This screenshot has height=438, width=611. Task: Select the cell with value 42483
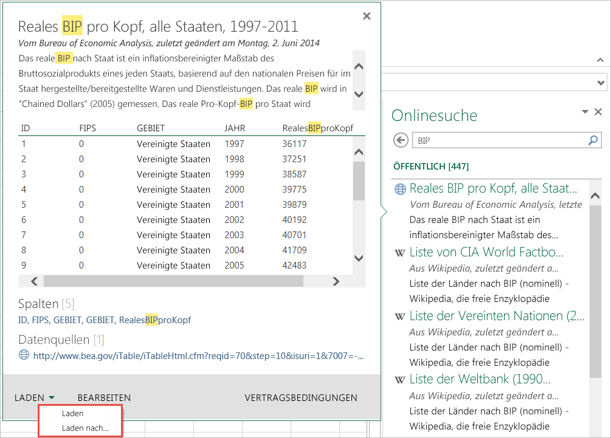coord(294,265)
